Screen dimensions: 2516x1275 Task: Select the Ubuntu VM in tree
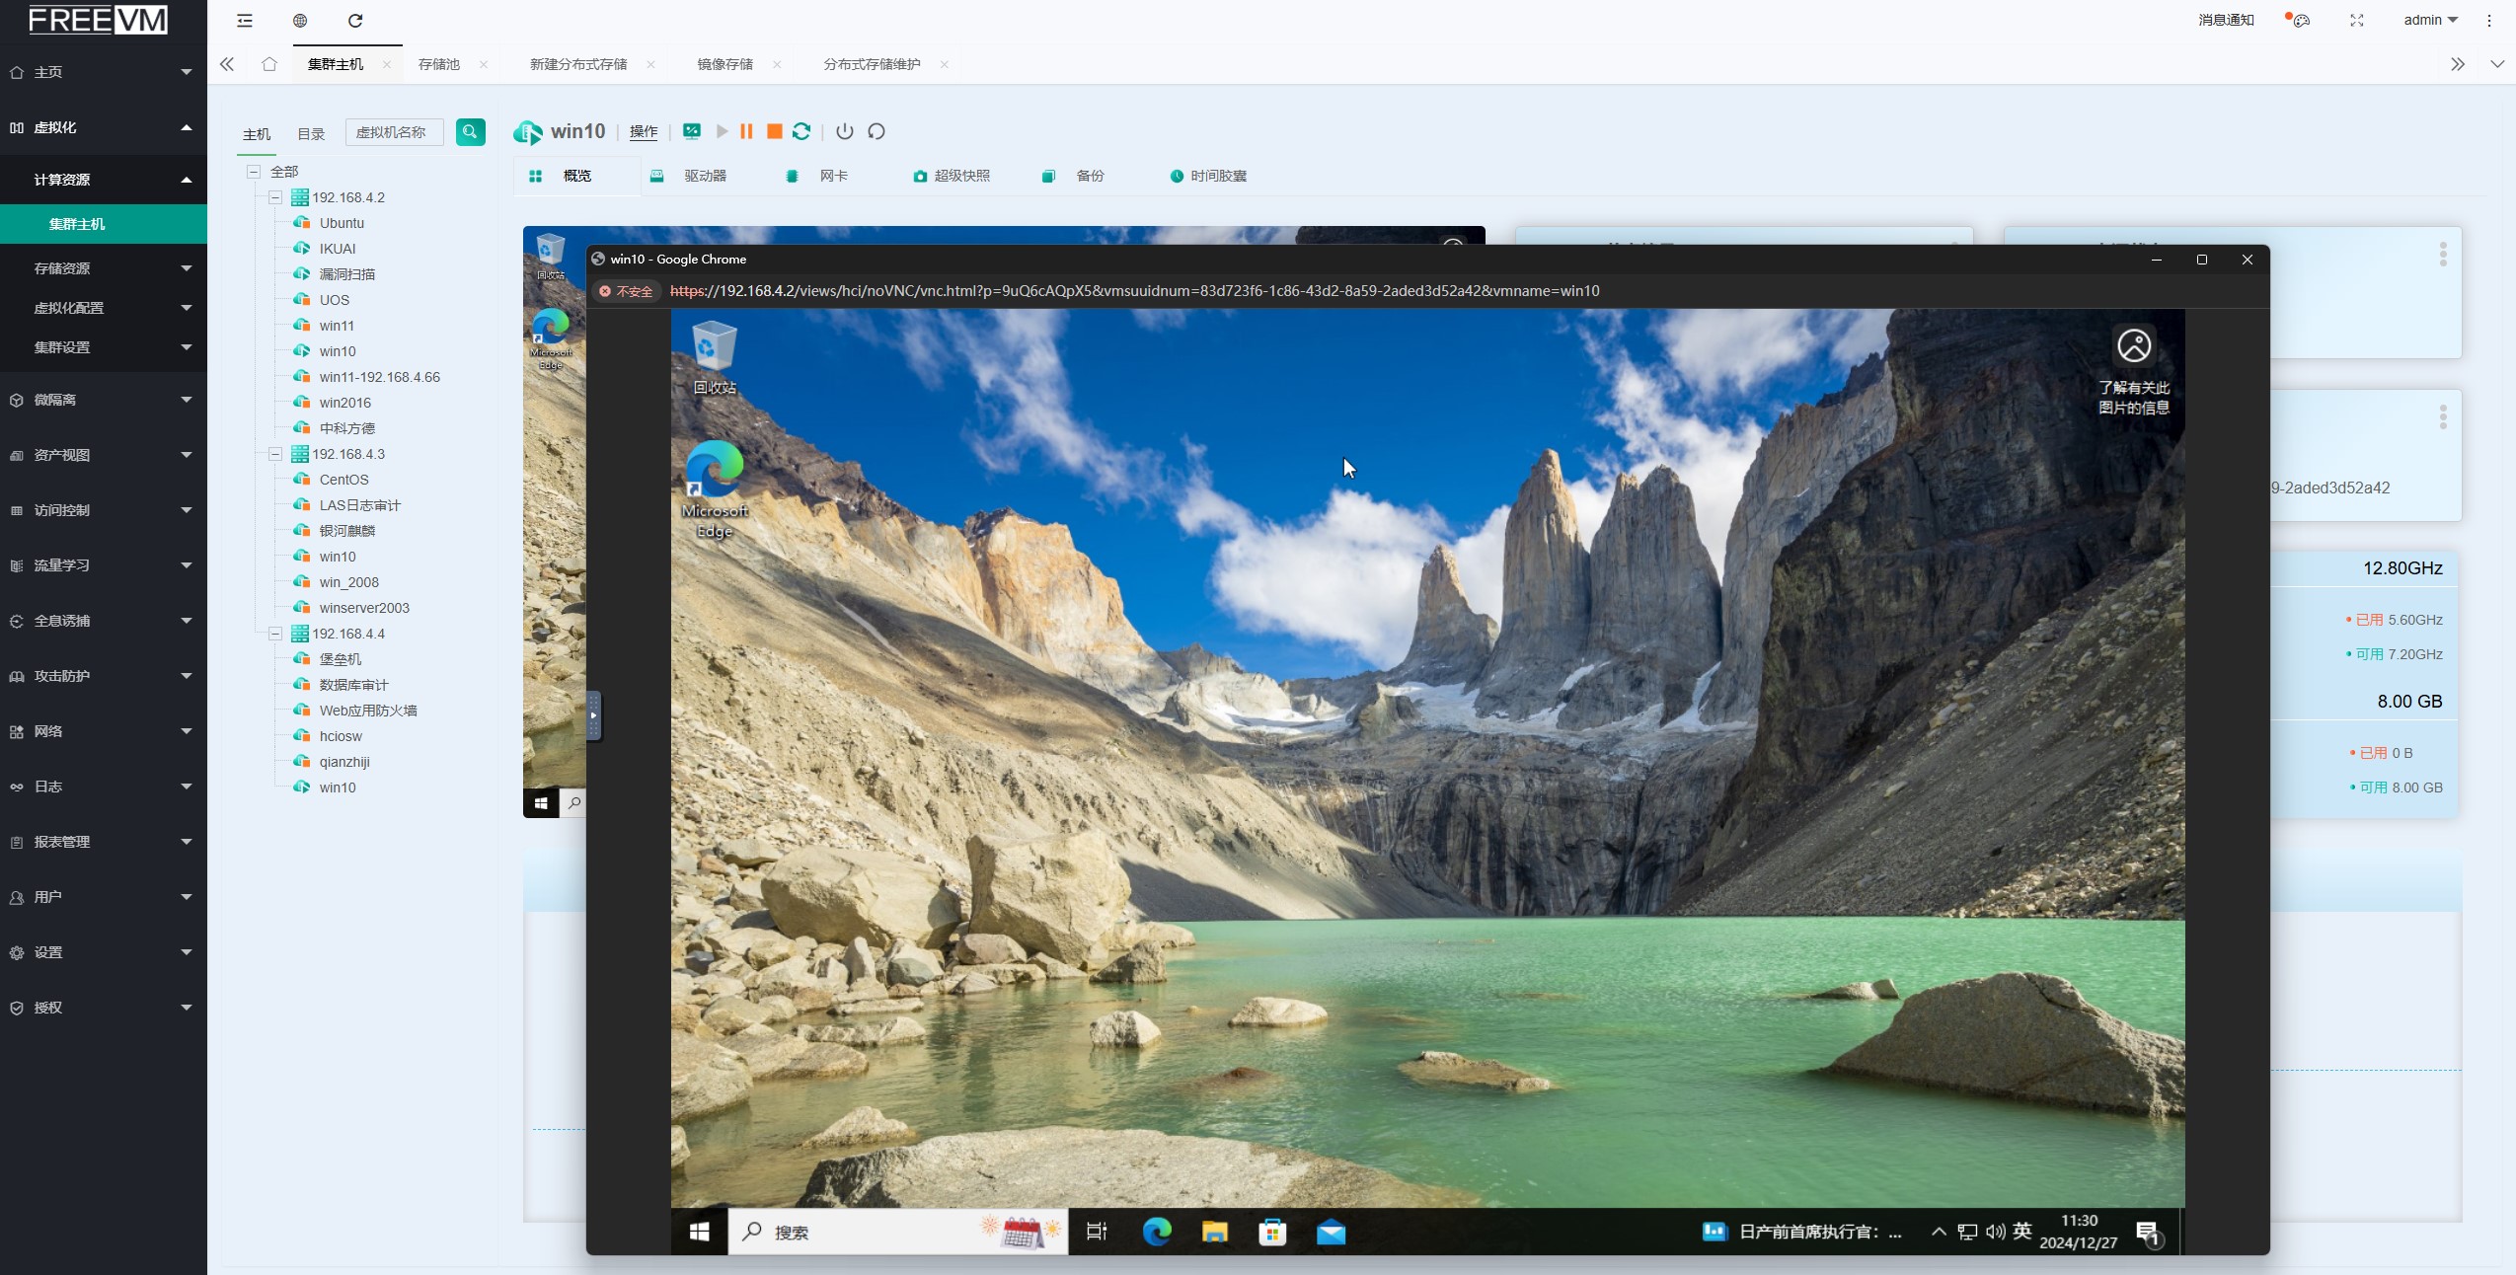[342, 223]
